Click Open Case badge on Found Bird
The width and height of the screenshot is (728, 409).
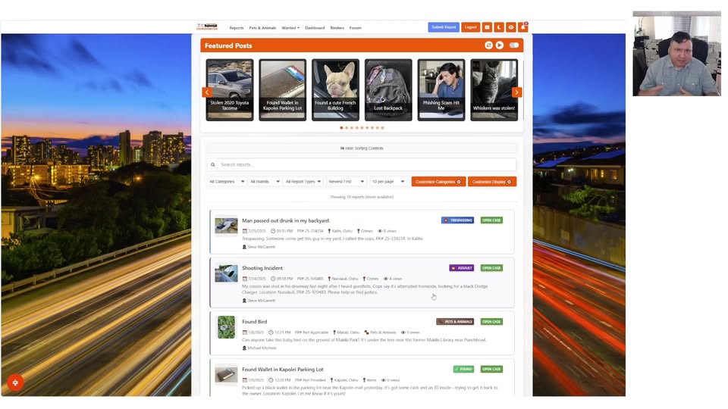[491, 322]
